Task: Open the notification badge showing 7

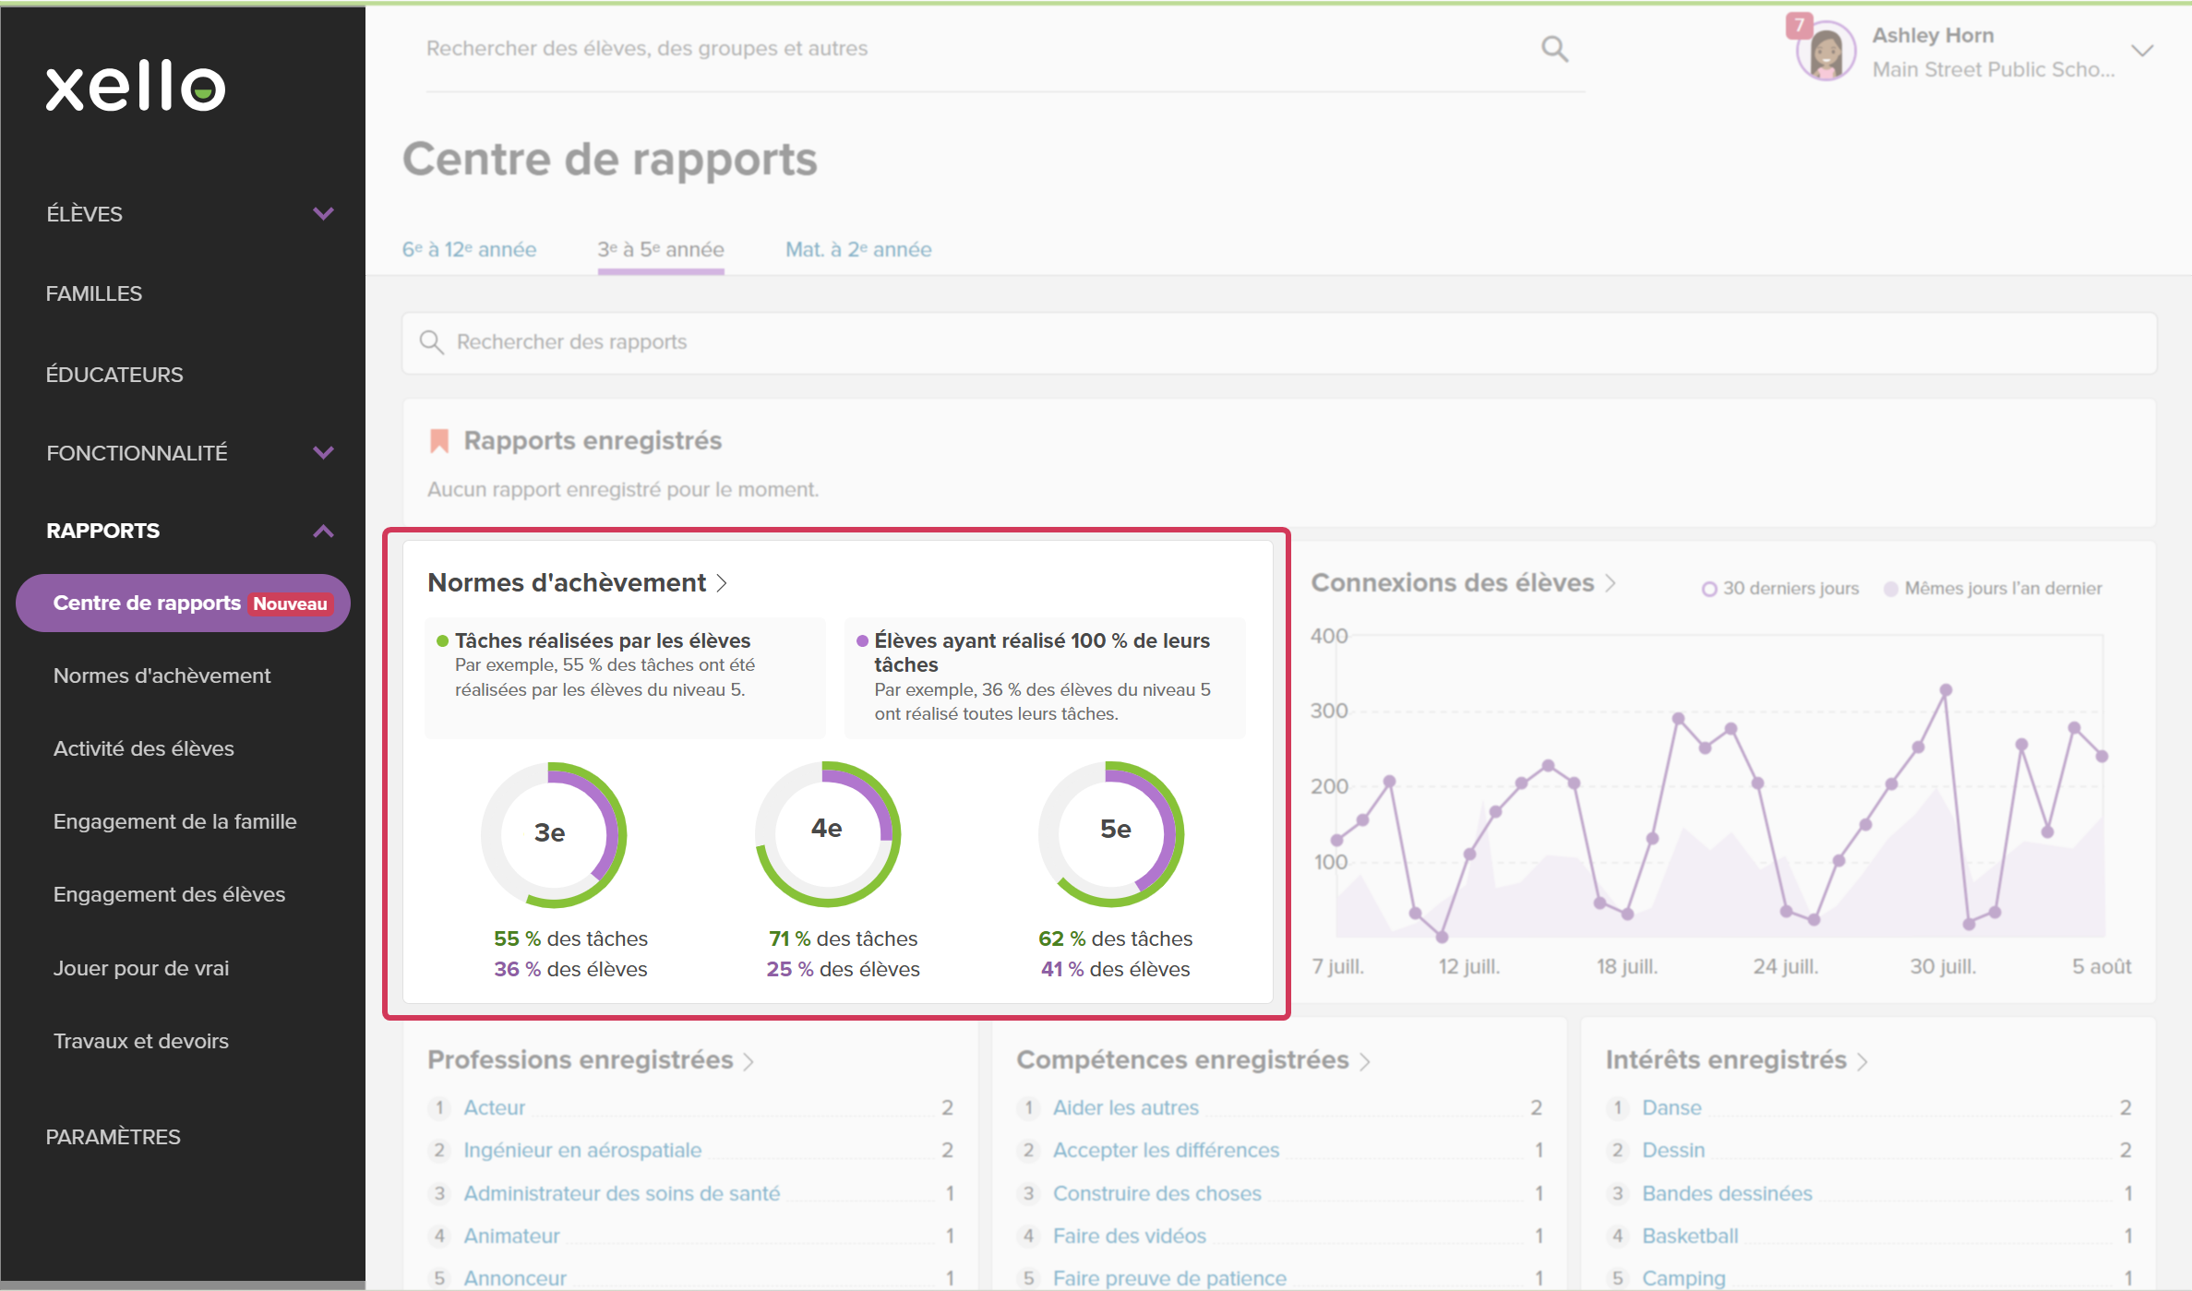Action: [1799, 25]
